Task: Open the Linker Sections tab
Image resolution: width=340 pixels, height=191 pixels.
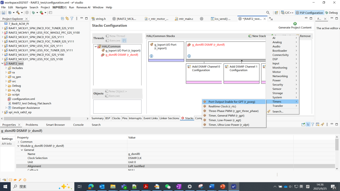Action: click(x=169, y=118)
